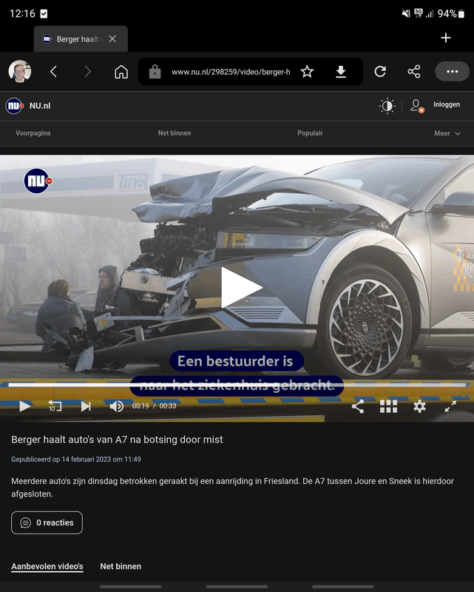Bookmark page with star icon
Screen dimensions: 474x592
click(x=307, y=71)
